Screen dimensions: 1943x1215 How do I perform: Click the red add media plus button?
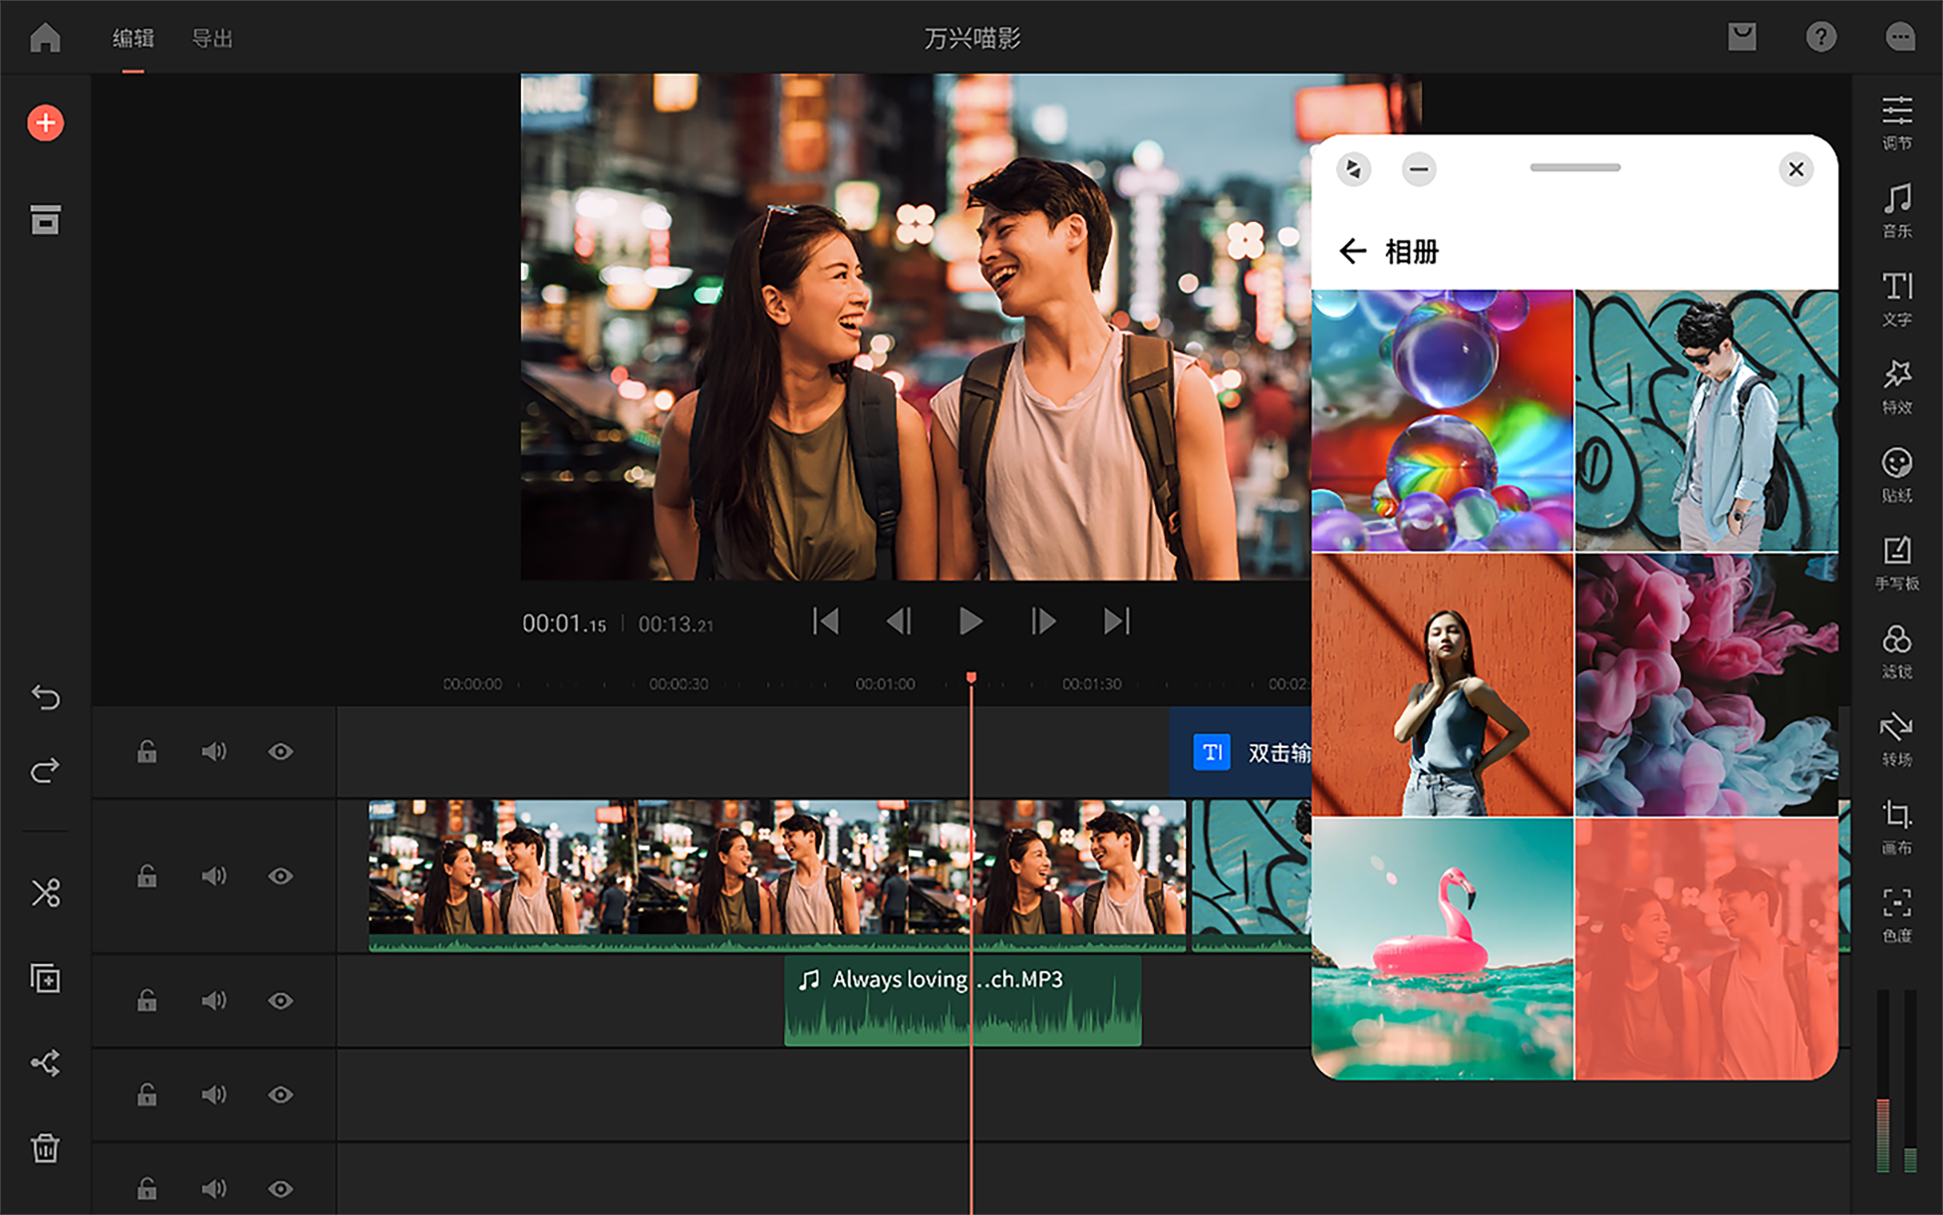[45, 123]
